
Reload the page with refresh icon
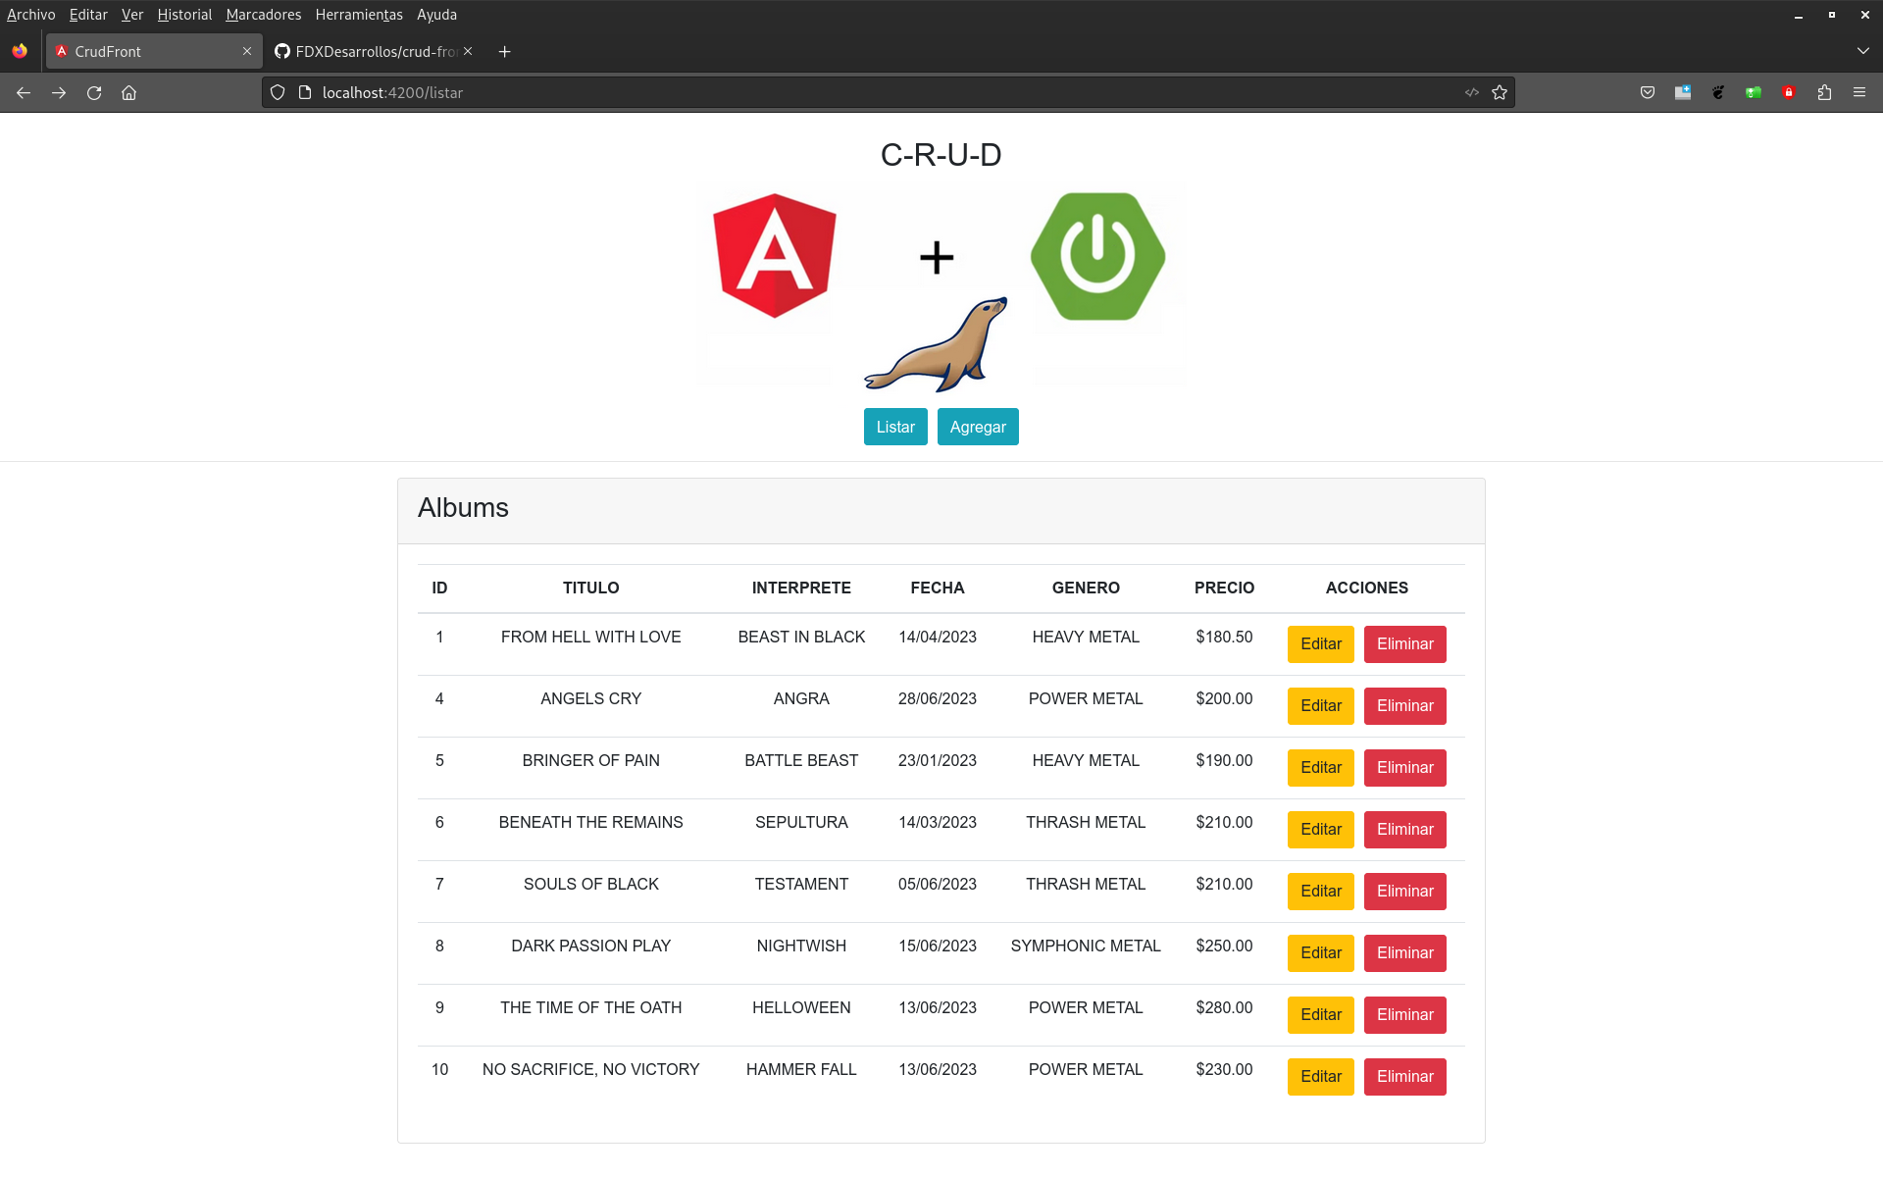[94, 92]
